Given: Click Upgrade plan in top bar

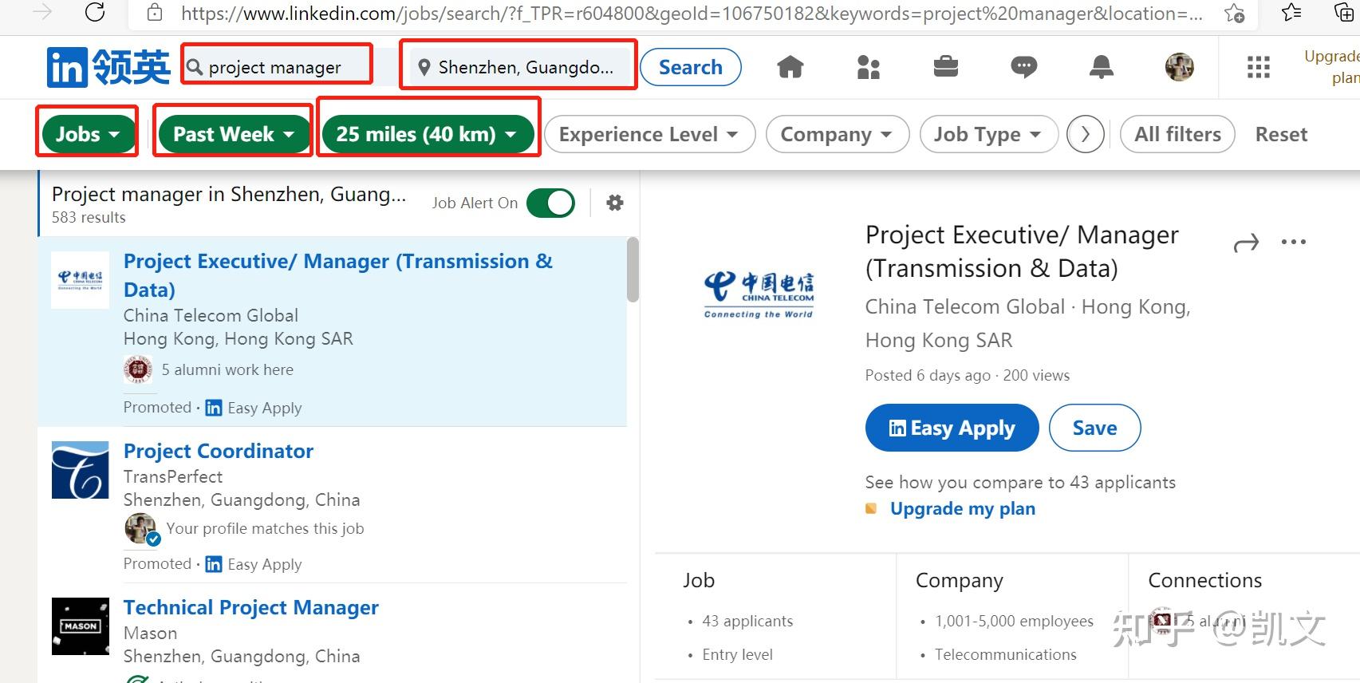Looking at the screenshot, I should pos(1331,67).
